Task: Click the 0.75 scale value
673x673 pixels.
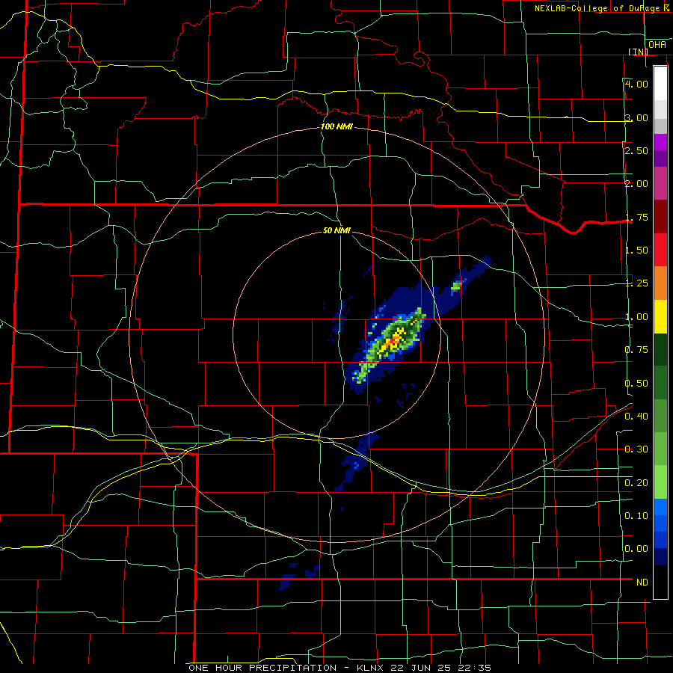Action: click(x=636, y=350)
